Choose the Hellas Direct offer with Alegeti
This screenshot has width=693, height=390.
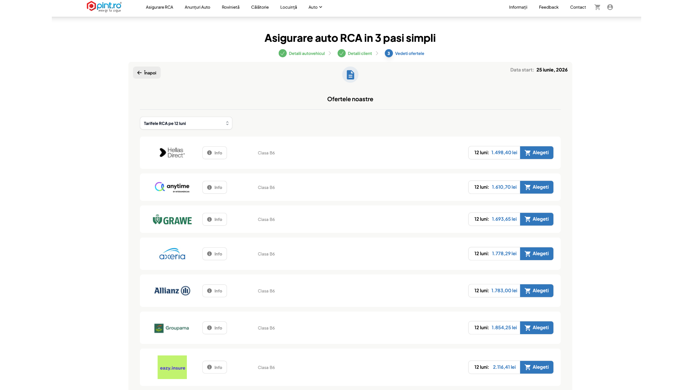(x=537, y=153)
